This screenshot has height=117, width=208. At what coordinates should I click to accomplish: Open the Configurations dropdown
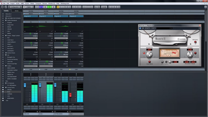[x=15, y=7]
